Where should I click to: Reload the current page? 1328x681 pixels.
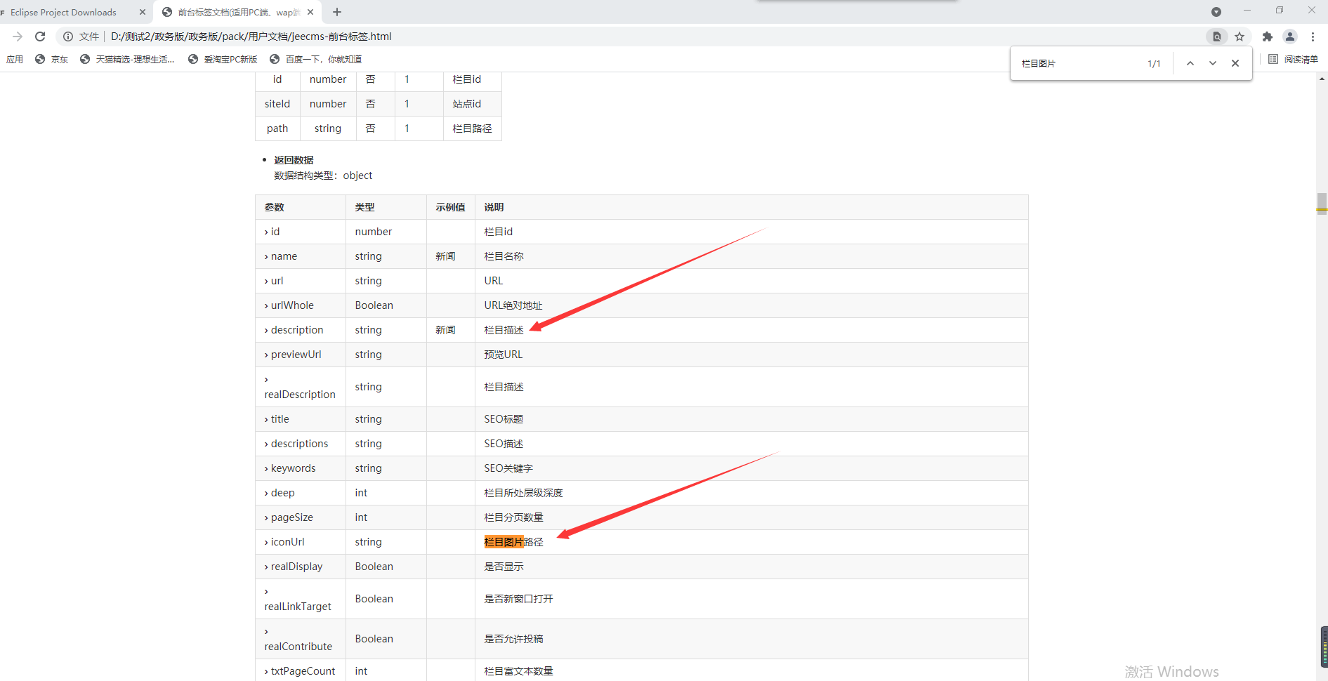(40, 37)
